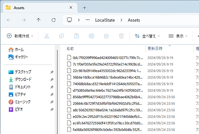Open ミュージック in sidebar
The width and height of the screenshot is (199, 134).
19,102
